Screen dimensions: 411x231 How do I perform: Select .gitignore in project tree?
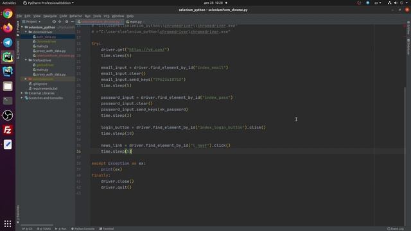pyautogui.click(x=38, y=84)
